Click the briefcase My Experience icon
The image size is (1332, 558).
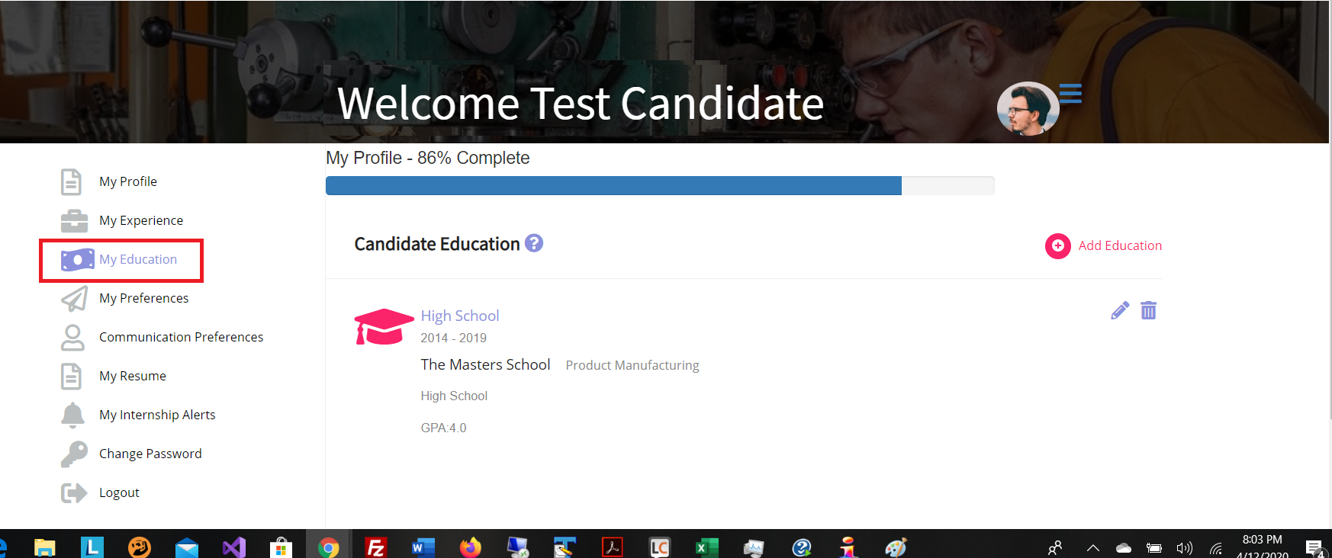[74, 220]
